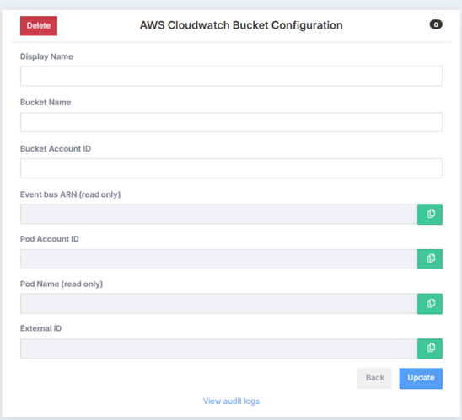Image resolution: width=462 pixels, height=420 pixels.
Task: Copy the External ID value
Action: pos(430,348)
